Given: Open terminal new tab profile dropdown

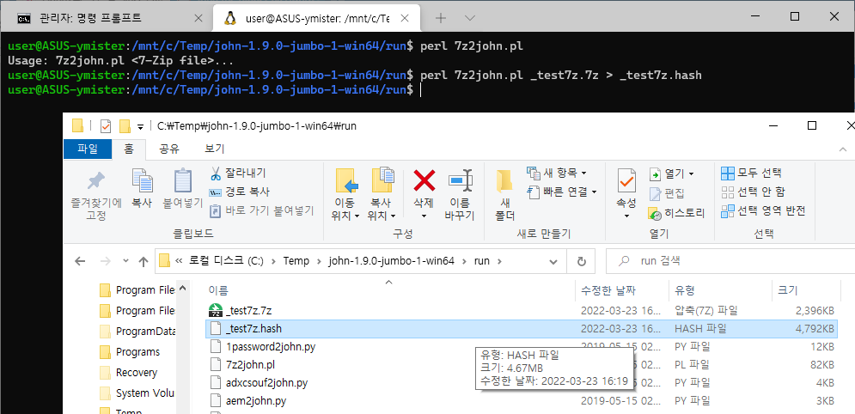Looking at the screenshot, I should (x=469, y=18).
